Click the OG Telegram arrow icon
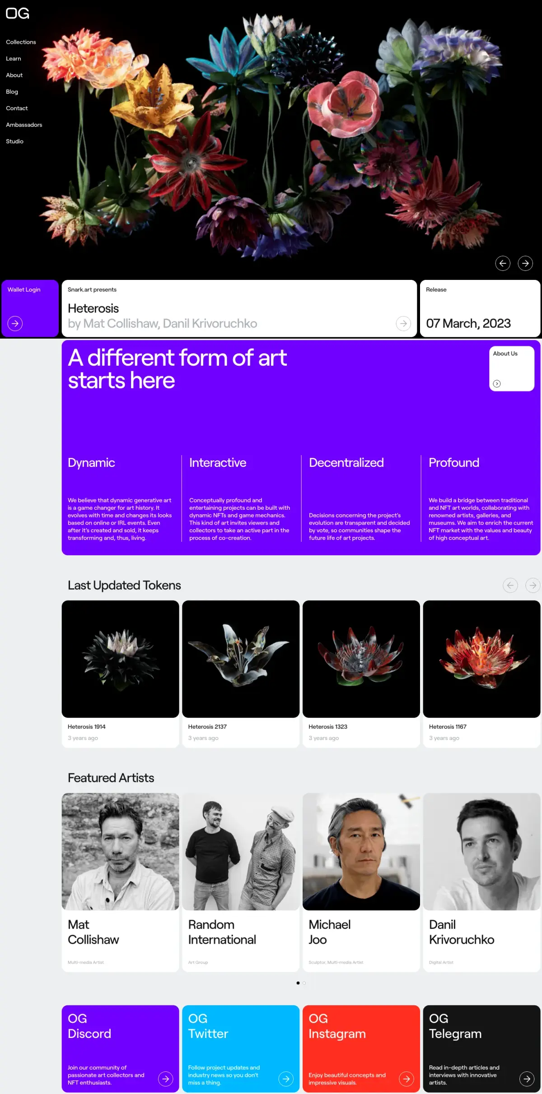 click(x=527, y=1079)
